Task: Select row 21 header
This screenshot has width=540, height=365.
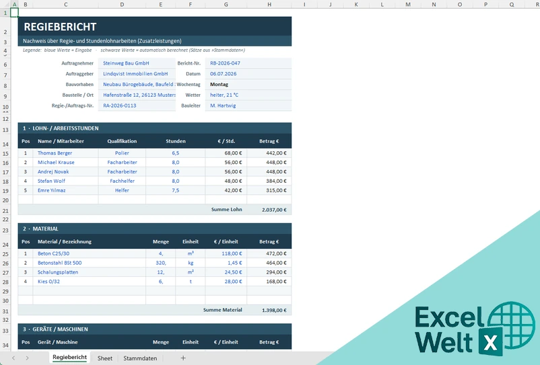Action: pos(5,210)
